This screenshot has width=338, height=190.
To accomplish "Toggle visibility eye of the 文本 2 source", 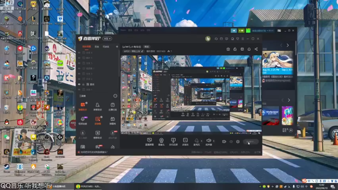I will 79,79.
